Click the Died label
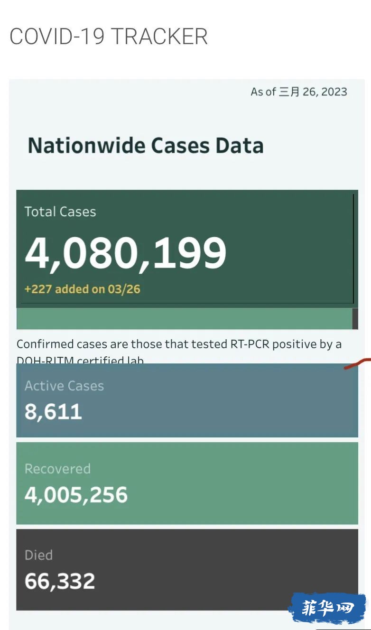The width and height of the screenshot is (371, 630). click(x=38, y=555)
